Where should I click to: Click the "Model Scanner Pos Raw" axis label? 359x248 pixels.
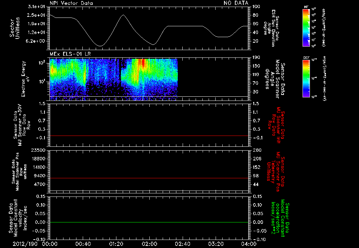pos(19,171)
